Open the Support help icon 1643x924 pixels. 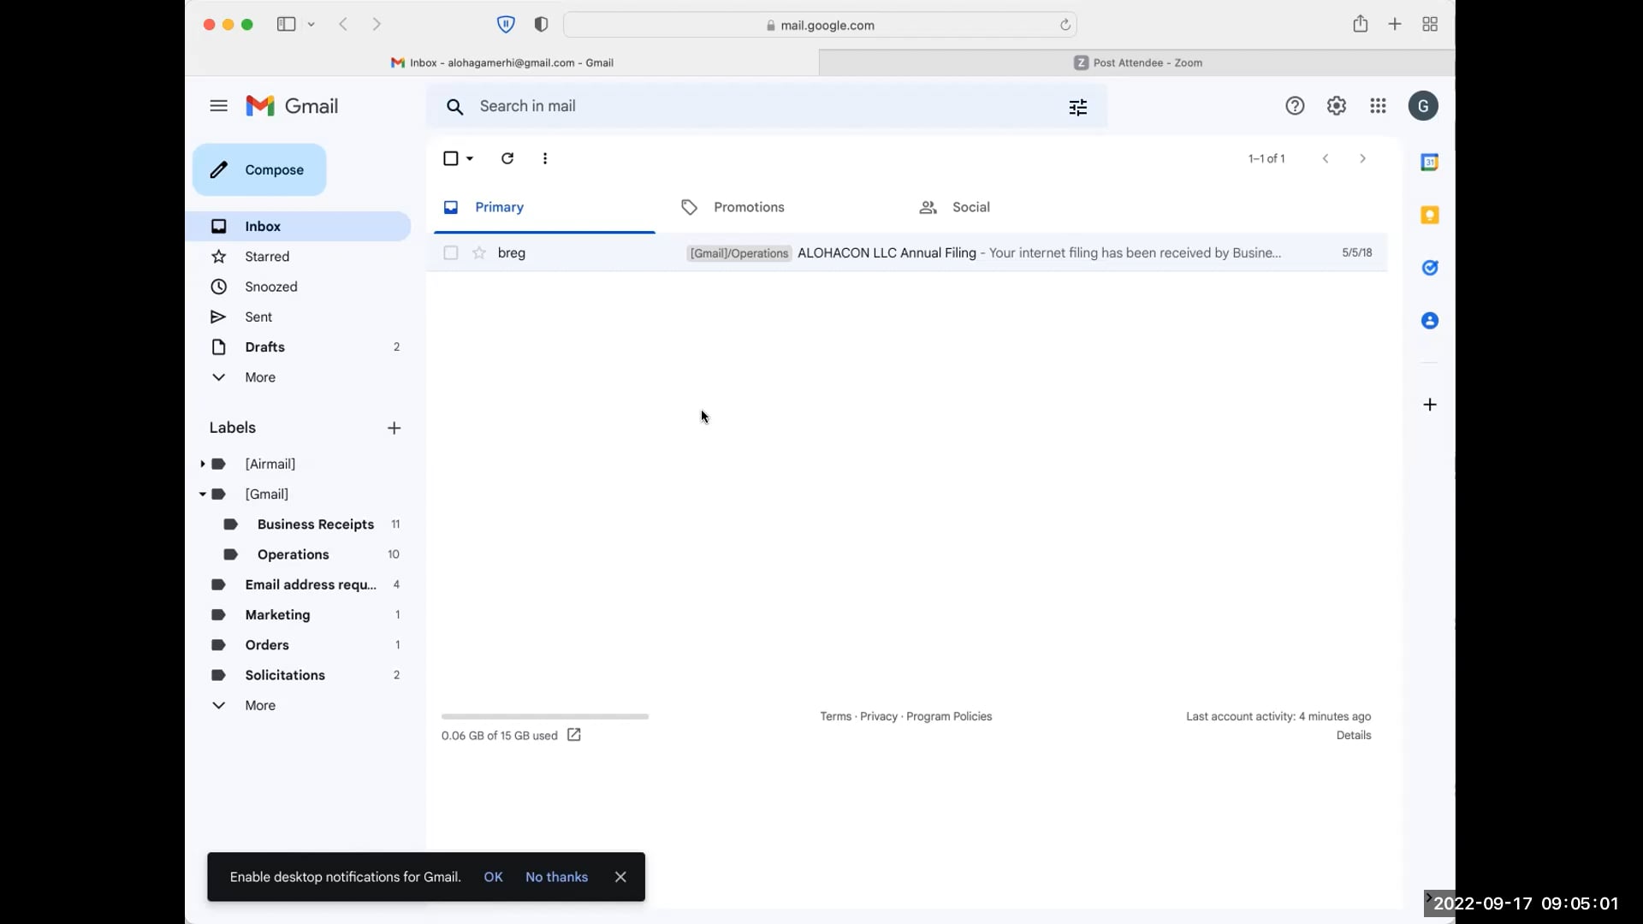click(x=1295, y=106)
